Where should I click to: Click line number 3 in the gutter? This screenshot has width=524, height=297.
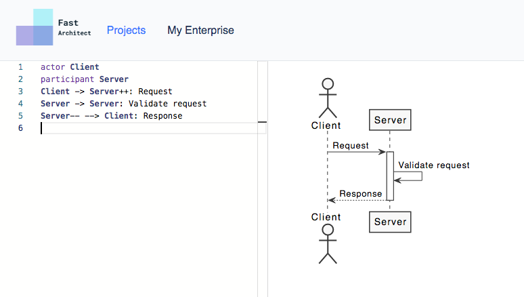coord(20,92)
